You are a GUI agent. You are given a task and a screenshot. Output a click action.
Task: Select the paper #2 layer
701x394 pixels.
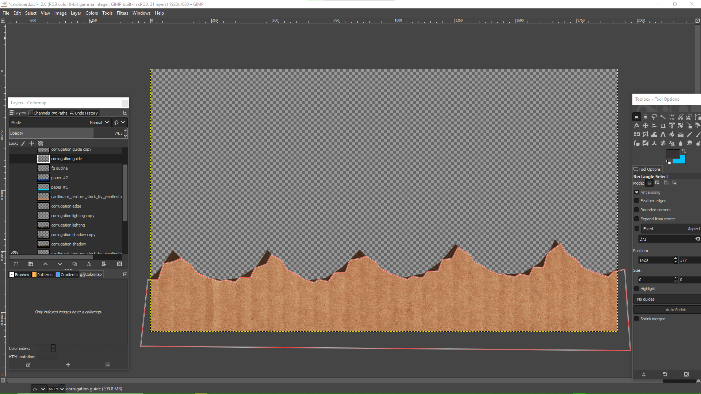coord(60,178)
